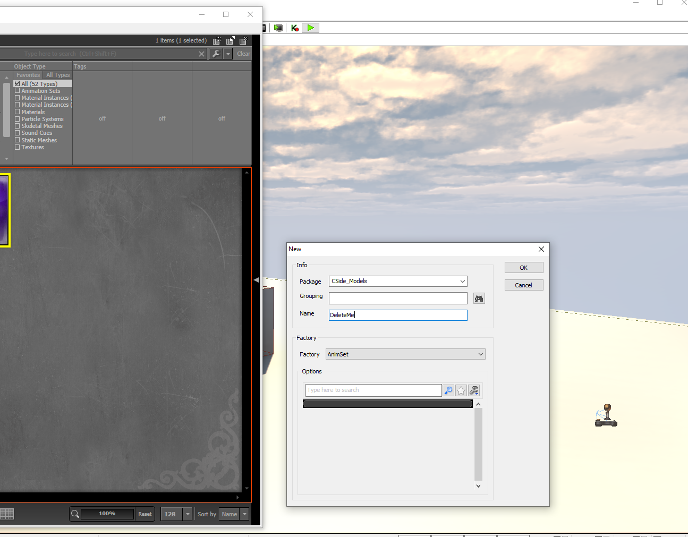Click magnifier icon in Options search
688x537 pixels.
(x=448, y=390)
